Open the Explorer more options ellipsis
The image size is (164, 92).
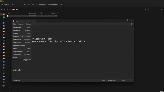tap(61, 5)
